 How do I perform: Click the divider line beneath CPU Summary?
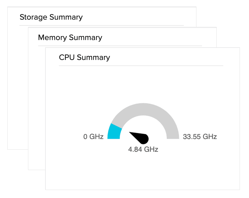coord(141,66)
